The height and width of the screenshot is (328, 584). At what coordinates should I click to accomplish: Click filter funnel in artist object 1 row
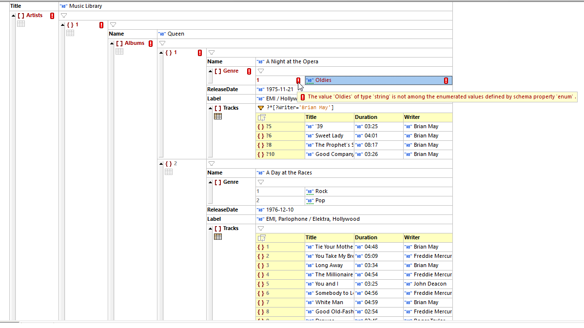pos(113,25)
